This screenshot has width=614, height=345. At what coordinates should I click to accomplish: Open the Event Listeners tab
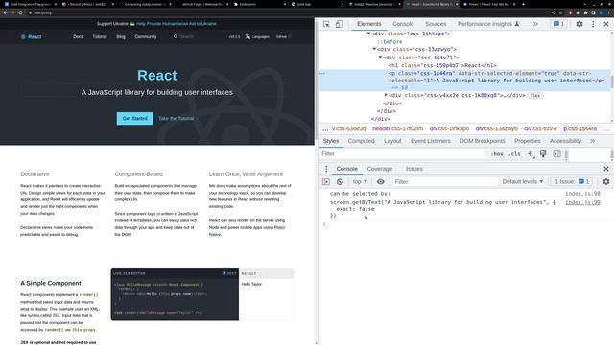click(431, 141)
